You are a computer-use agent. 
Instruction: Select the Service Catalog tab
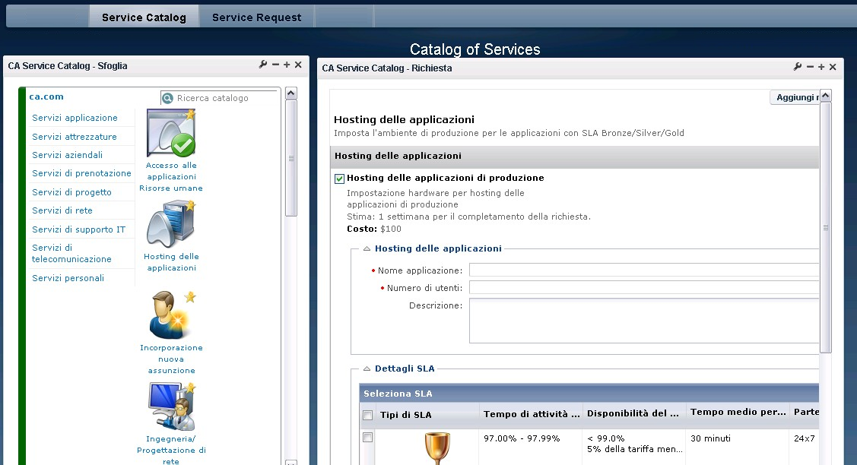tap(144, 17)
